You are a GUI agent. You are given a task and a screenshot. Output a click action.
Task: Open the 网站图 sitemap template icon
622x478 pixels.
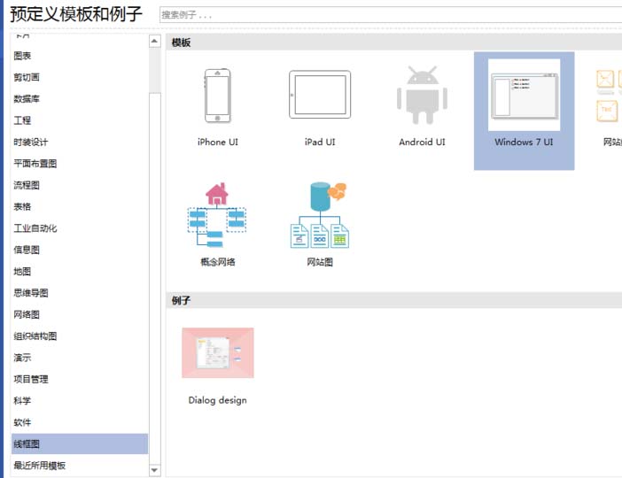320,215
